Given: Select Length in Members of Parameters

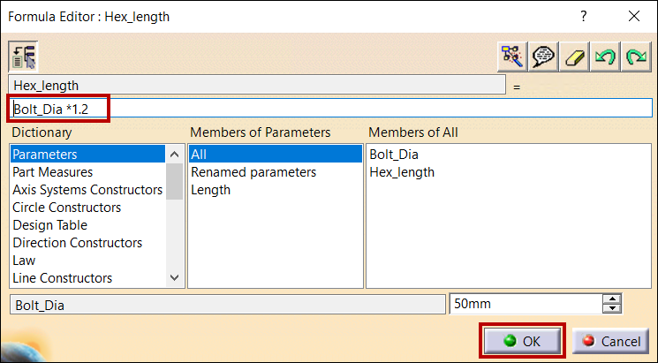Looking at the screenshot, I should tap(210, 190).
